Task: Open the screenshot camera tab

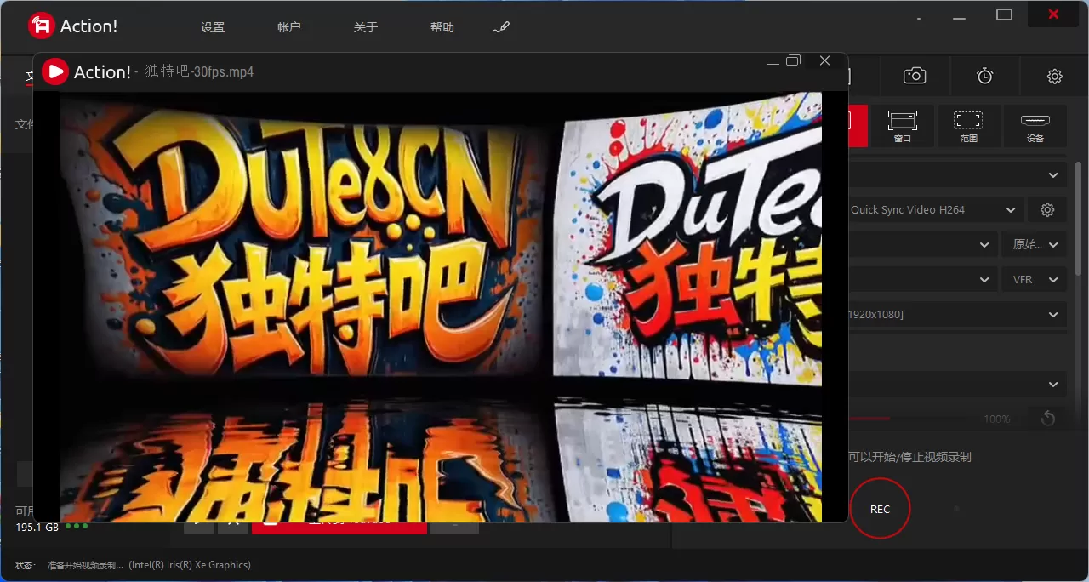Action: click(915, 76)
